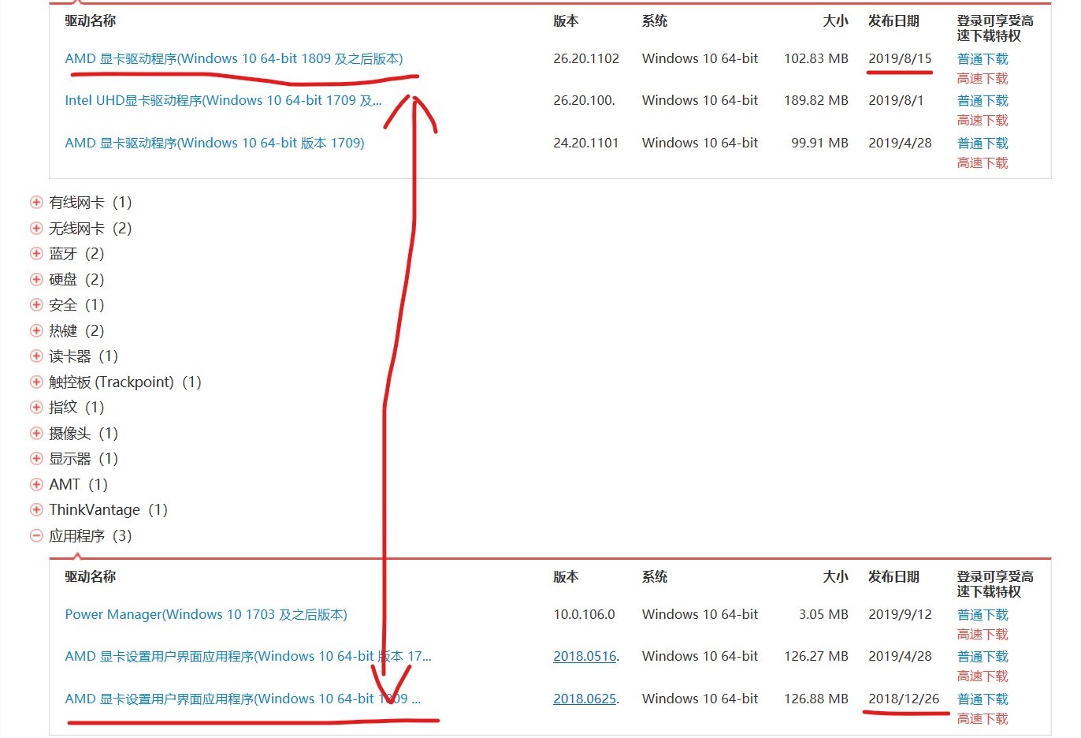
Task: Click version link 2018.0625.
Action: (586, 699)
